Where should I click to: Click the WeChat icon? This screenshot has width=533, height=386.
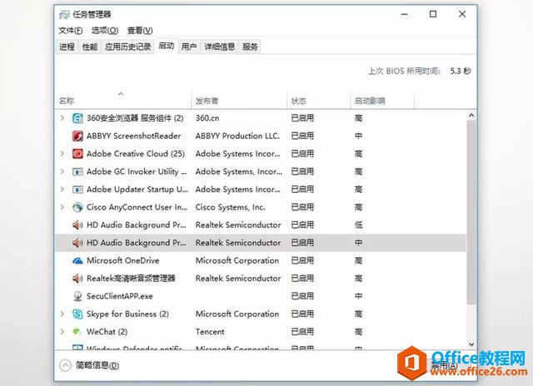click(77, 331)
